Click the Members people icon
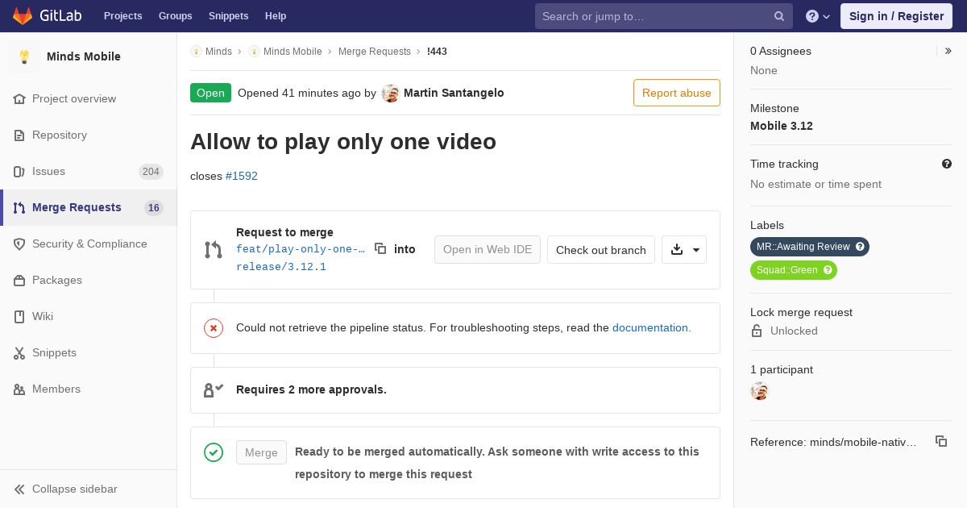 click(19, 389)
